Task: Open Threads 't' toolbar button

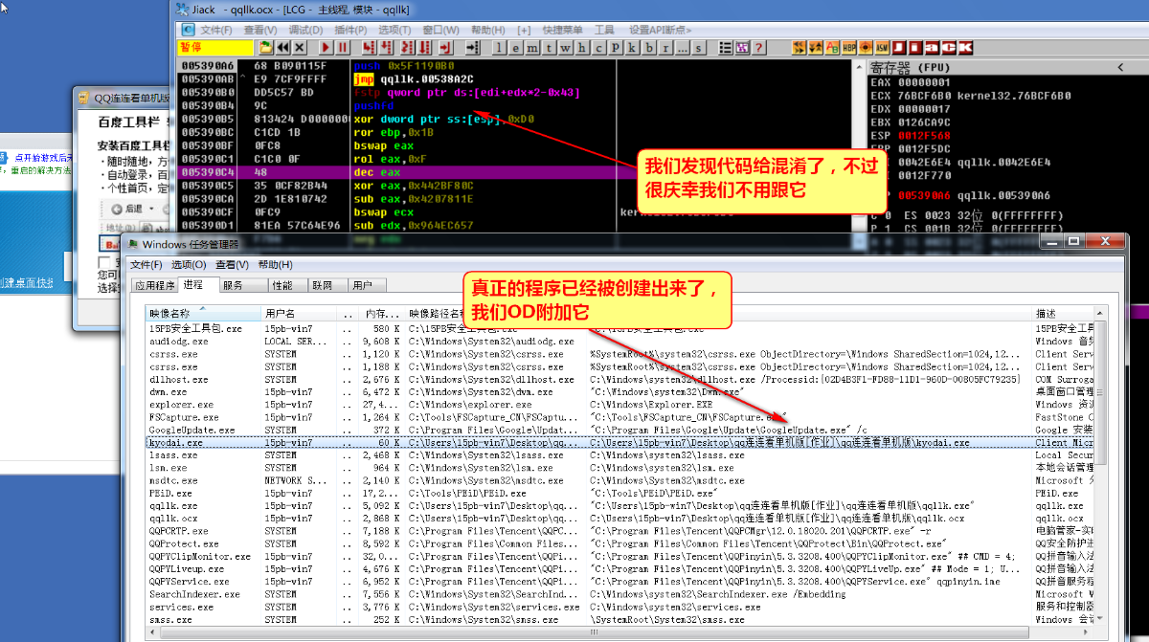Action: pyautogui.click(x=549, y=47)
